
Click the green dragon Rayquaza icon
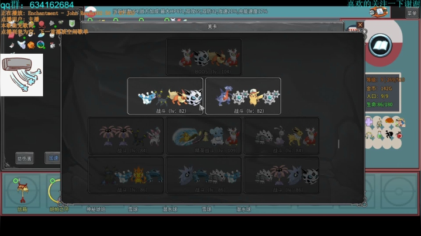pyautogui.click(x=379, y=123)
